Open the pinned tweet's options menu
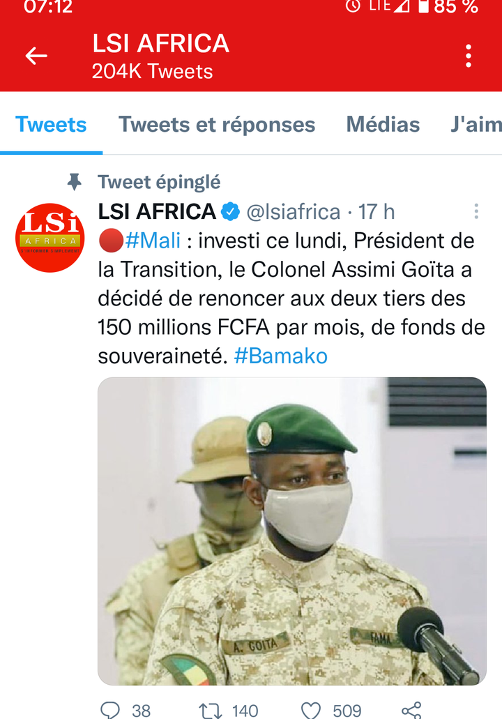Viewport: 502px width, 719px height. point(476,211)
